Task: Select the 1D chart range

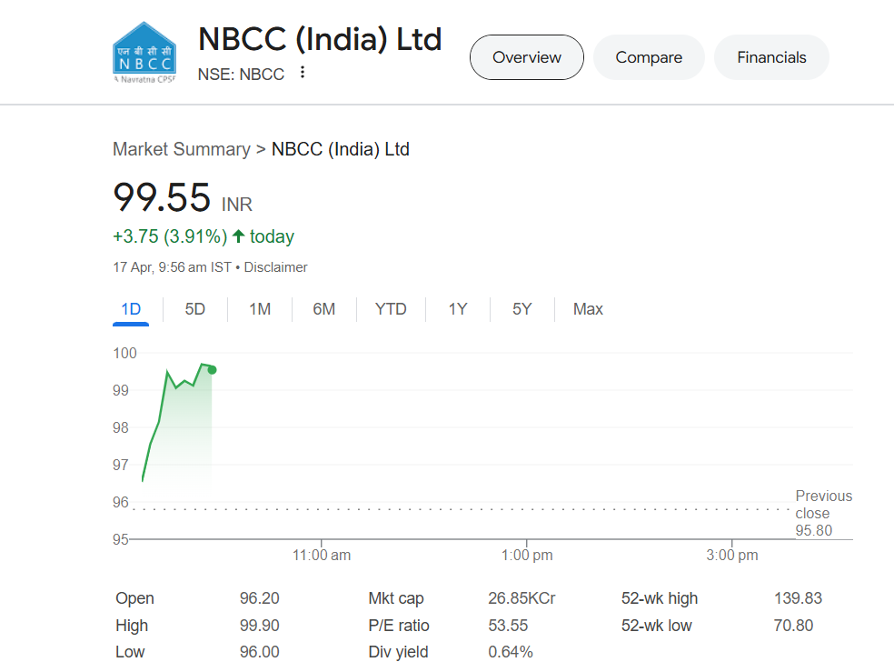Action: 131,309
